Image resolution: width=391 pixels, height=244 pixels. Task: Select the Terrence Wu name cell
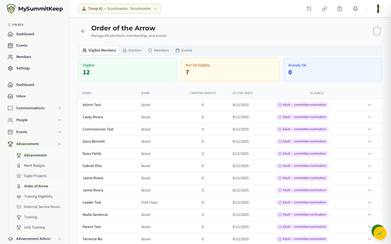coord(93,239)
